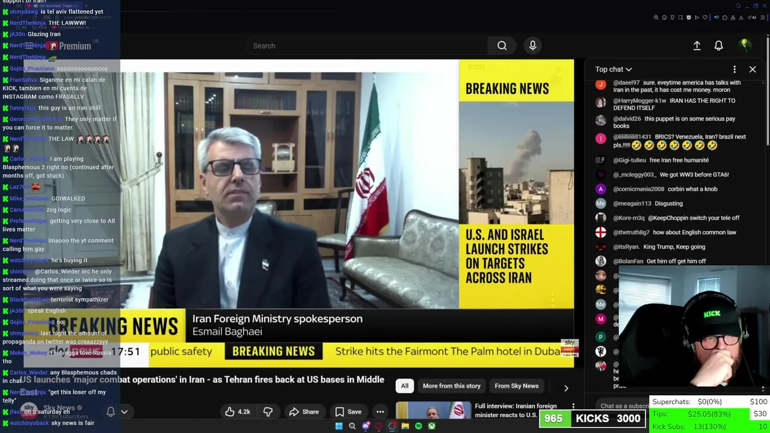Click the browser send/flow arrow icon
Image resolution: width=770 pixels, height=433 pixels.
697,17
